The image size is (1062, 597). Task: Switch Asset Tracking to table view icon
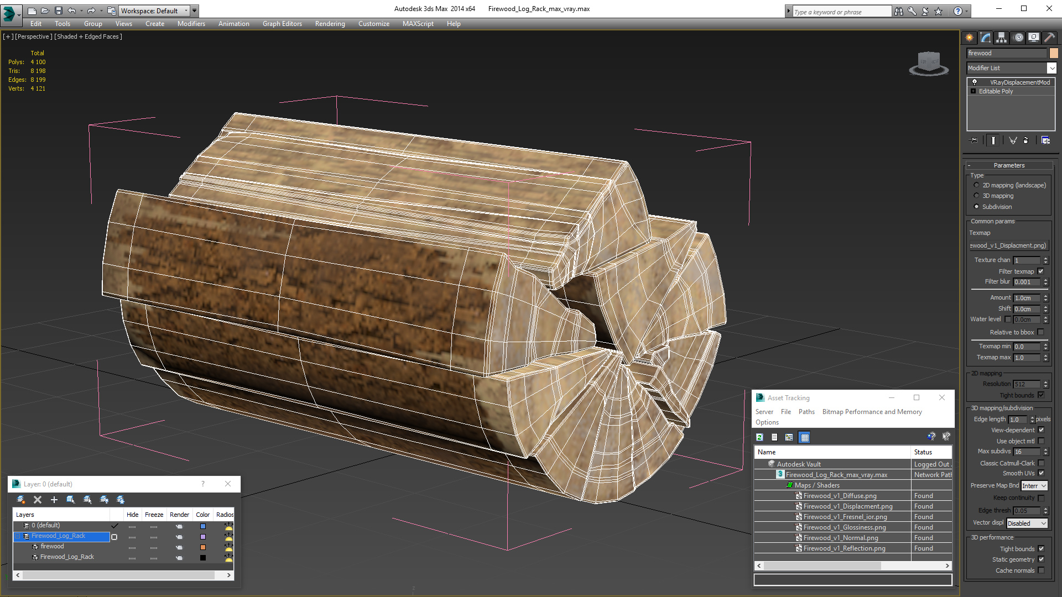pyautogui.click(x=805, y=437)
